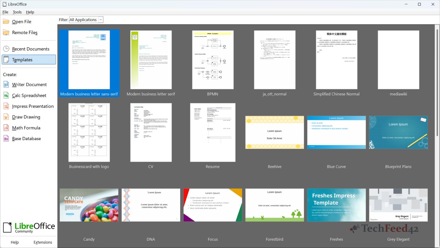Image resolution: width=440 pixels, height=248 pixels.
Task: Click the 'Resume' template name label
Action: click(213, 167)
